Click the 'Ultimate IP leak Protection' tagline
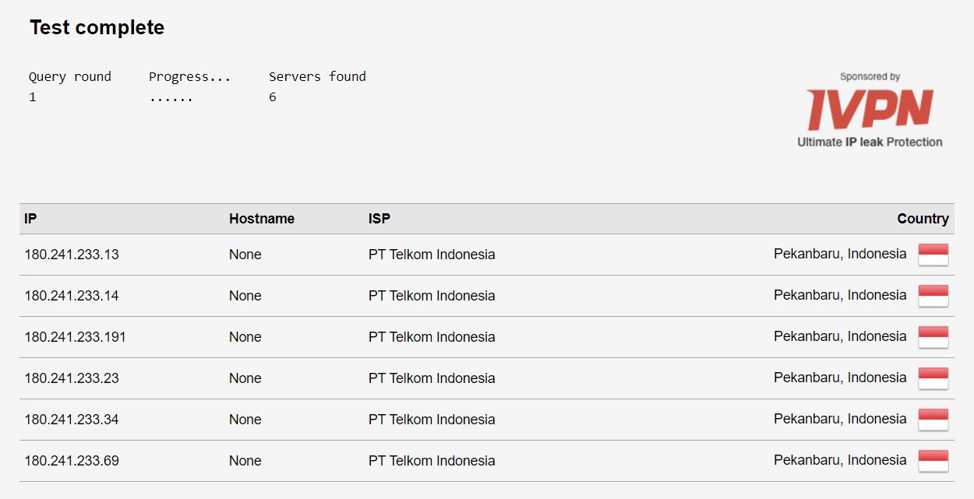The height and width of the screenshot is (499, 974). pyautogui.click(x=870, y=142)
